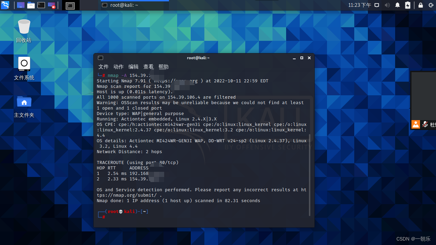
Task: Open the 查看 menu in the terminal
Action: click(149, 67)
